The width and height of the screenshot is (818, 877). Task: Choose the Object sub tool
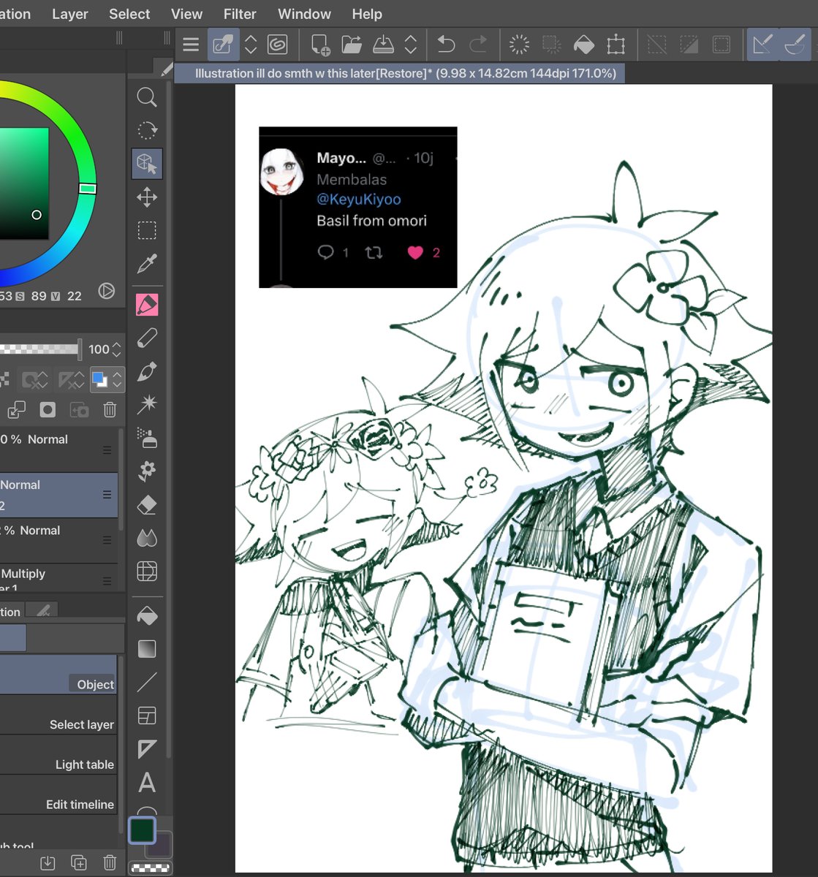(x=58, y=675)
